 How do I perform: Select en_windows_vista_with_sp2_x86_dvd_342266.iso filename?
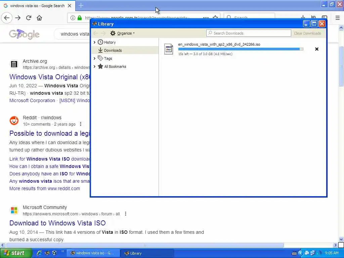219,44
